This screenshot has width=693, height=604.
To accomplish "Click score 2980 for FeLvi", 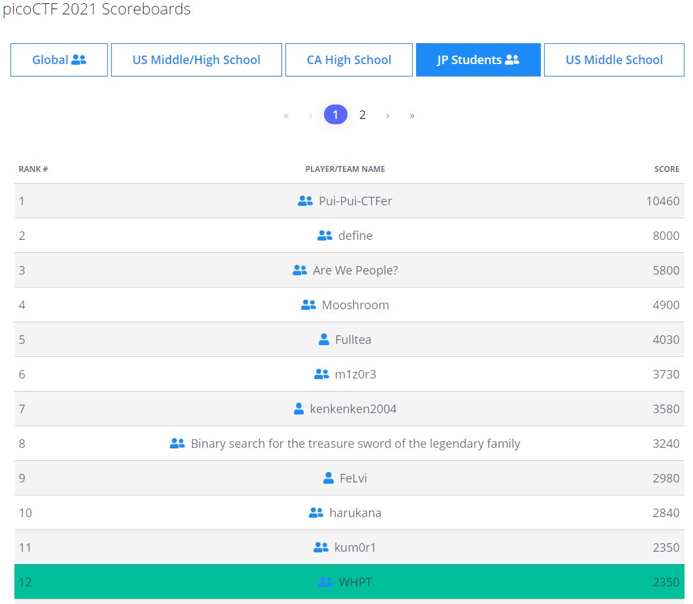I will click(x=666, y=478).
